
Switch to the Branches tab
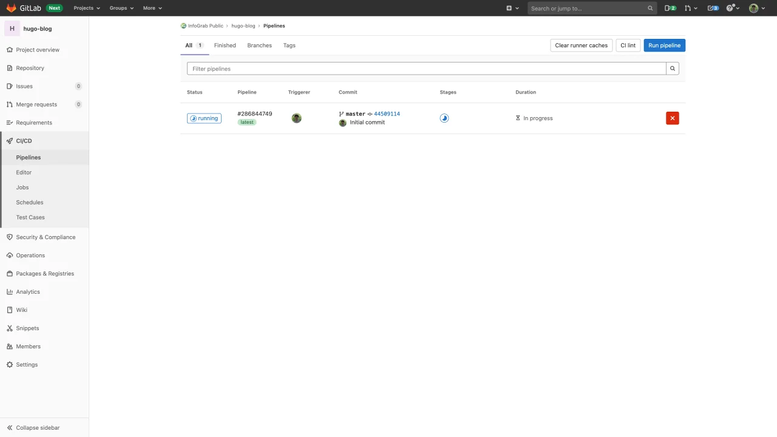click(259, 46)
